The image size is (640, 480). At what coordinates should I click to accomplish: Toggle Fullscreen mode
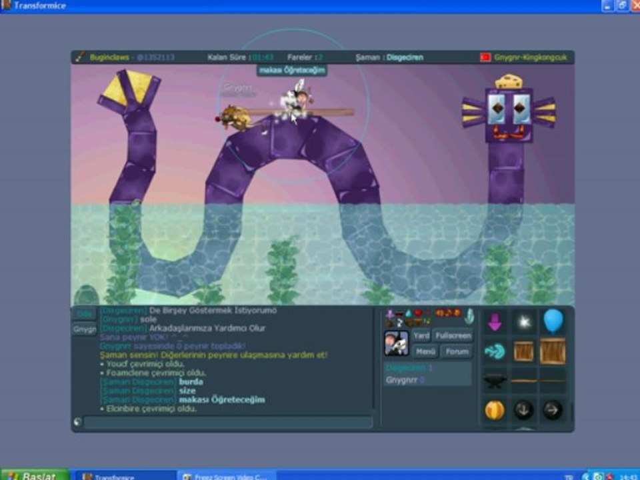click(x=453, y=335)
